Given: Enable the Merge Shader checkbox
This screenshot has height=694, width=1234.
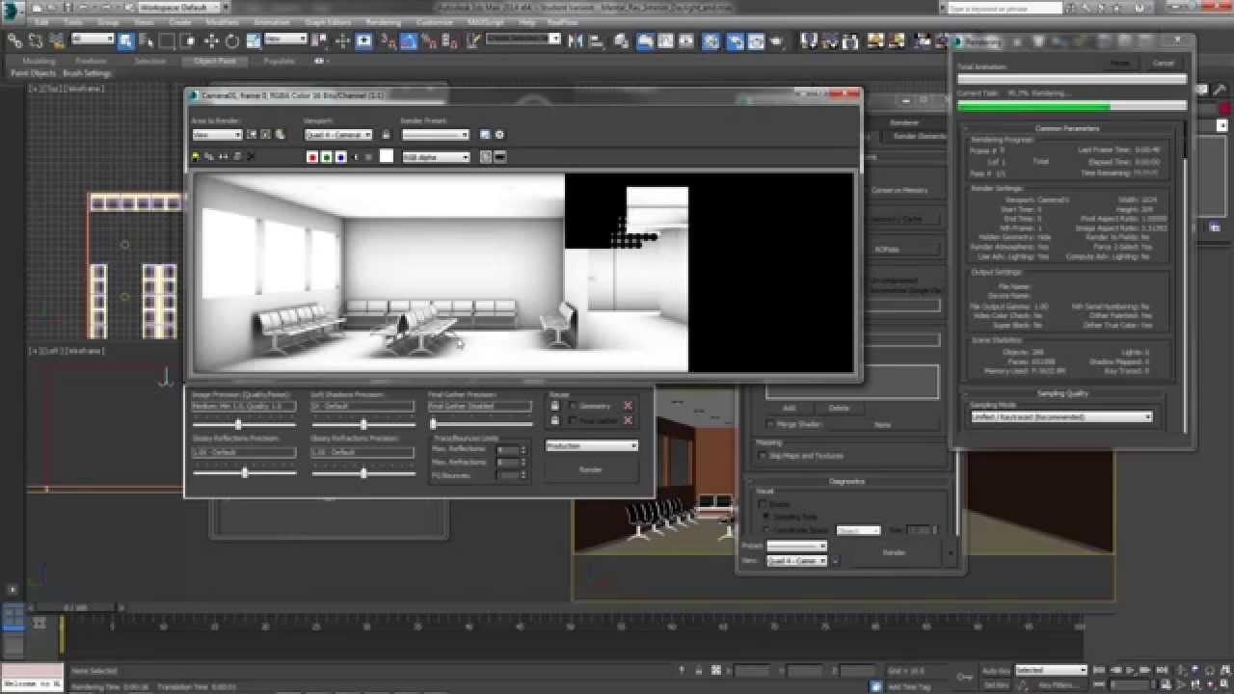Looking at the screenshot, I should point(770,424).
